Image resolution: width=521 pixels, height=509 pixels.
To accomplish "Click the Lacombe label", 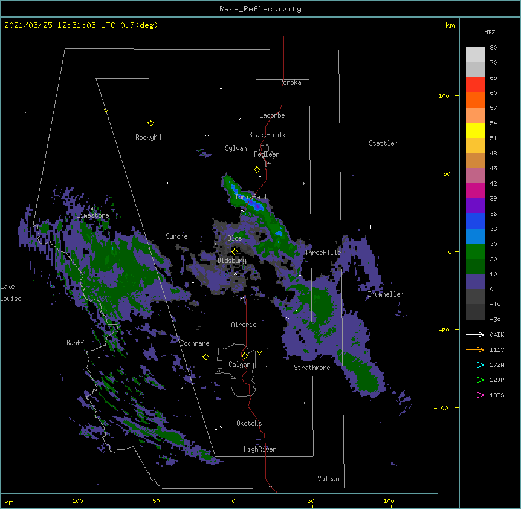I will click(x=272, y=115).
